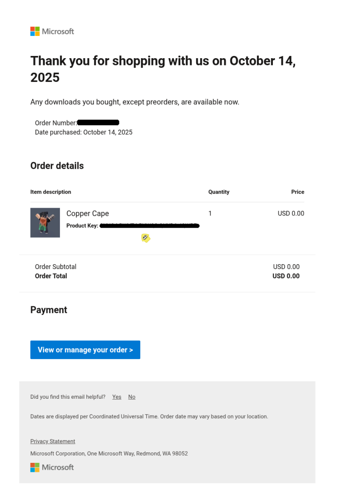Click the Date purchased line
This screenshot has width=345, height=491.
tap(84, 132)
